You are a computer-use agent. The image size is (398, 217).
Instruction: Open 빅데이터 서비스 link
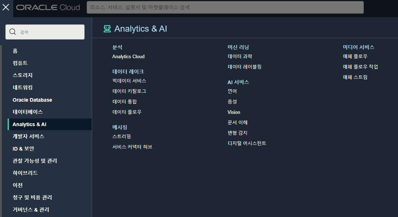pyautogui.click(x=129, y=81)
